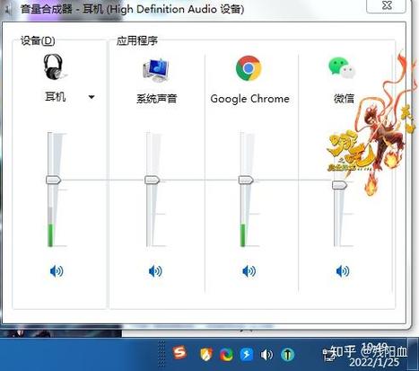The height and width of the screenshot is (371, 419).
Task: Click the 微信 volume slider handle
Action: click(339, 185)
